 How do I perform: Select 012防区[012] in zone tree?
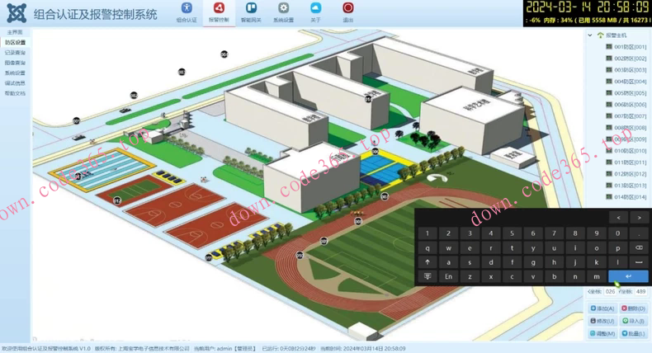630,174
